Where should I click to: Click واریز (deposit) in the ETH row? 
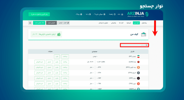(57, 73)
